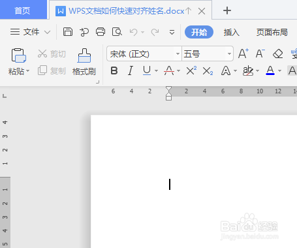Screen dimensions: 297x248
Task: Open clipboard pane launcher corner icon
Action: 98,82
